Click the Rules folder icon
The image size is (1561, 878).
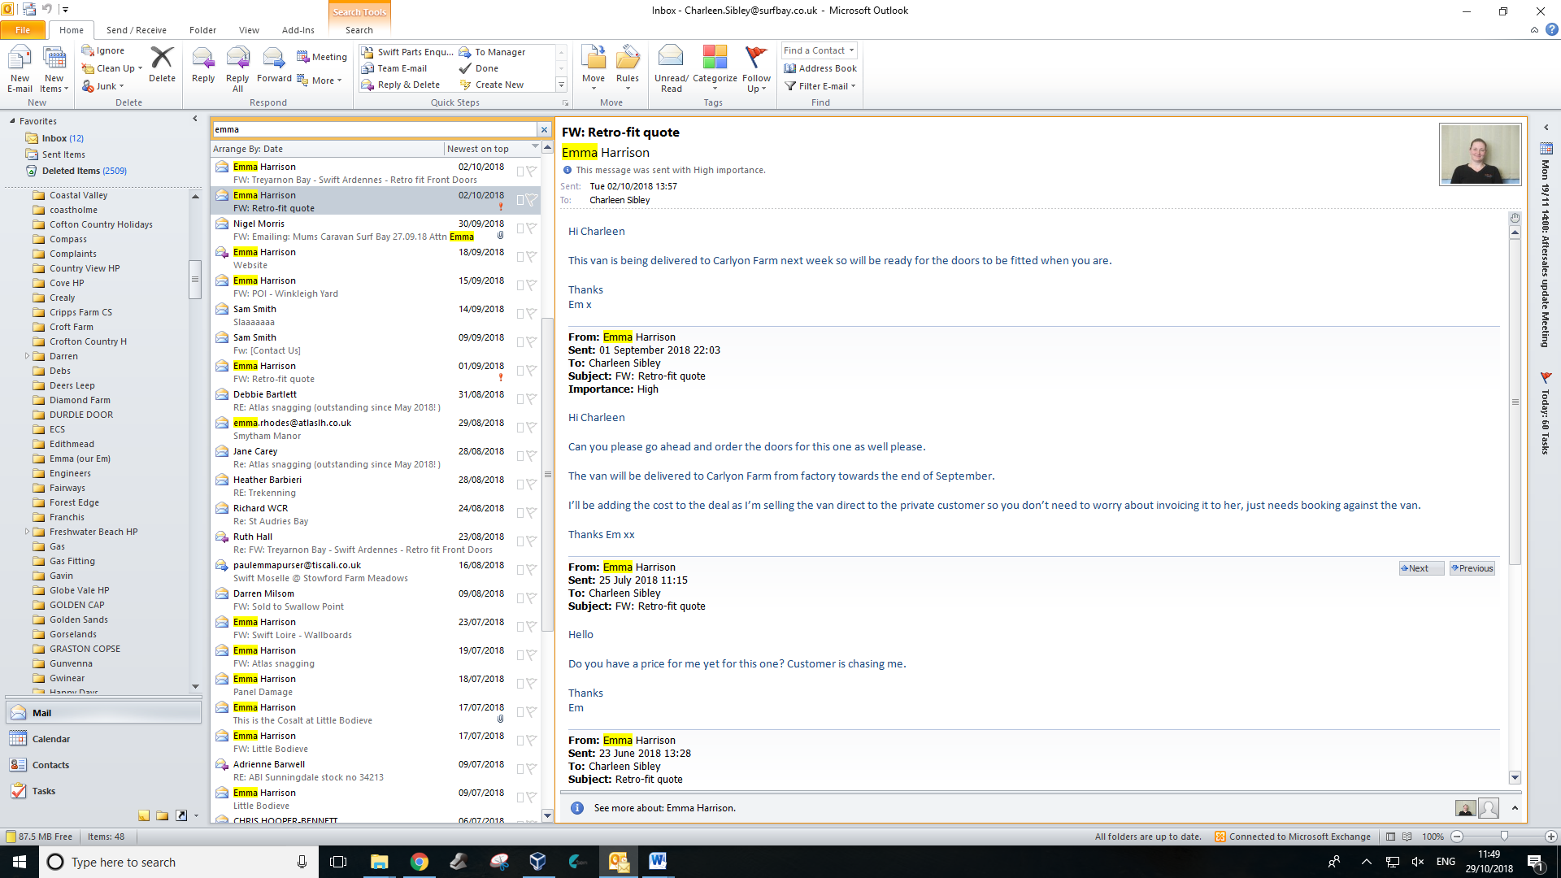(627, 59)
